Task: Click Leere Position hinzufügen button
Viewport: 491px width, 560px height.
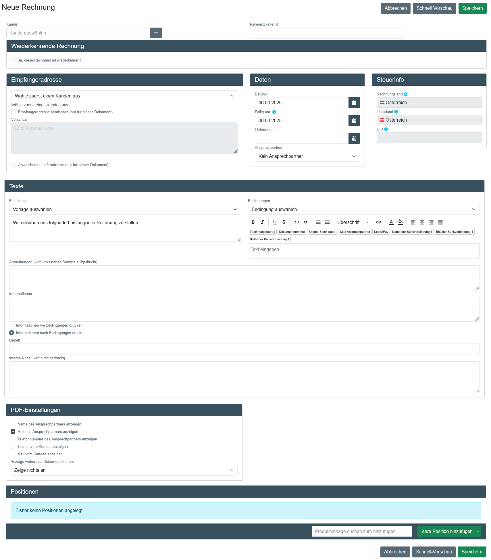Action: click(446, 531)
